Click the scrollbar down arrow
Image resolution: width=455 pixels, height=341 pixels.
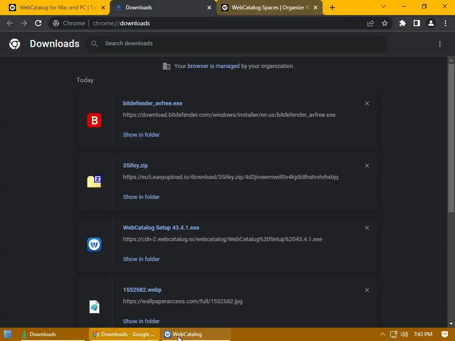click(x=451, y=324)
